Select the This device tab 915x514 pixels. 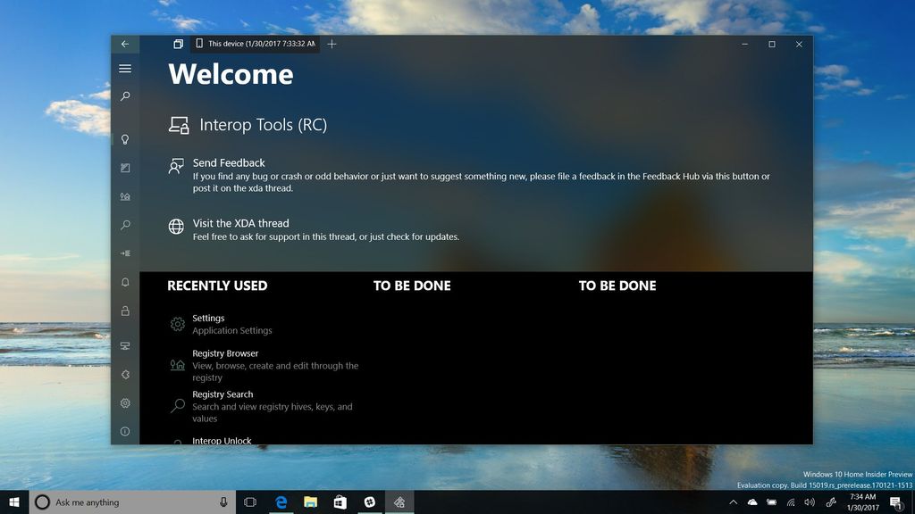(253, 43)
